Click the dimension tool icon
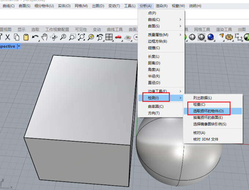 [238, 37]
